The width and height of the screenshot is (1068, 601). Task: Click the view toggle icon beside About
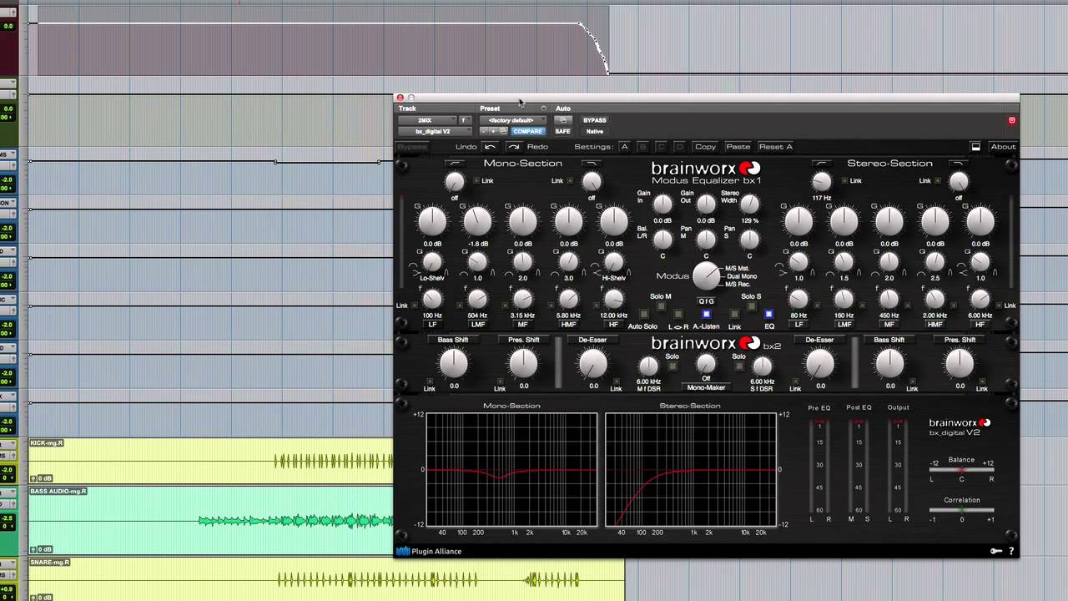975,147
